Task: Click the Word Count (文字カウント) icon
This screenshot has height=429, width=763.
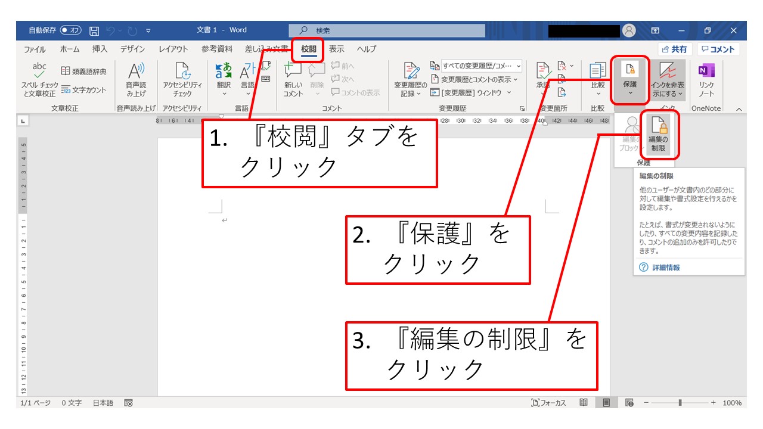Action: [x=84, y=90]
